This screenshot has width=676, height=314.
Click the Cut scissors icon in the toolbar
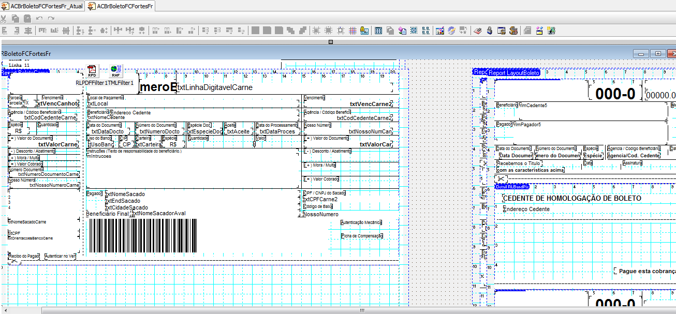tap(4, 19)
